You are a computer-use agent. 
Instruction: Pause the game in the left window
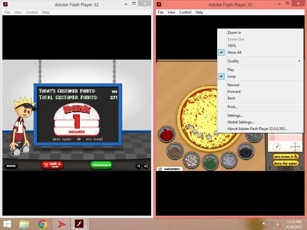[x=139, y=166]
